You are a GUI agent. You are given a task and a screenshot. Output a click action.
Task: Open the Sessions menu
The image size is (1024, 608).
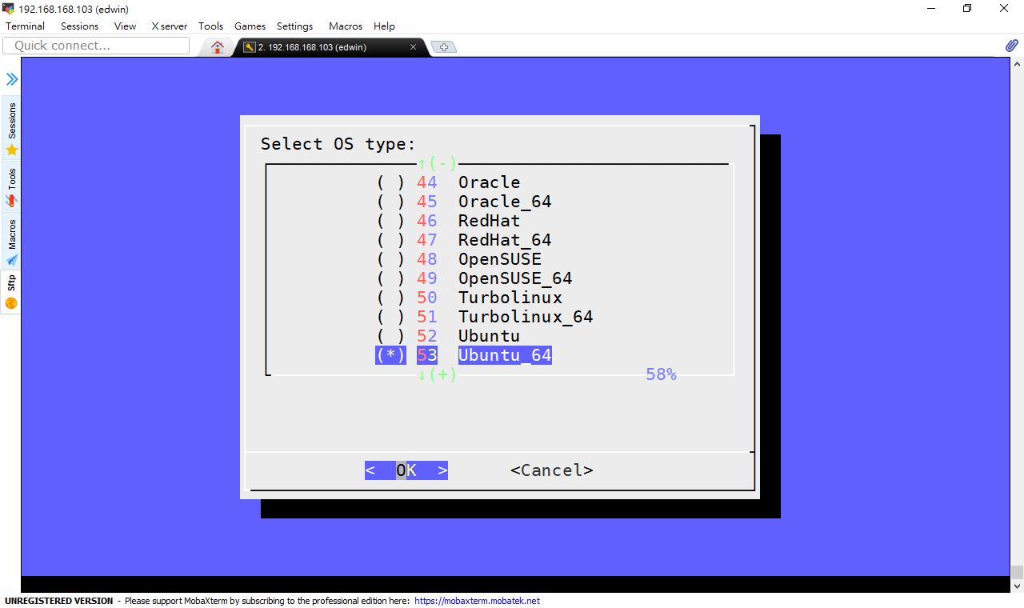79,26
